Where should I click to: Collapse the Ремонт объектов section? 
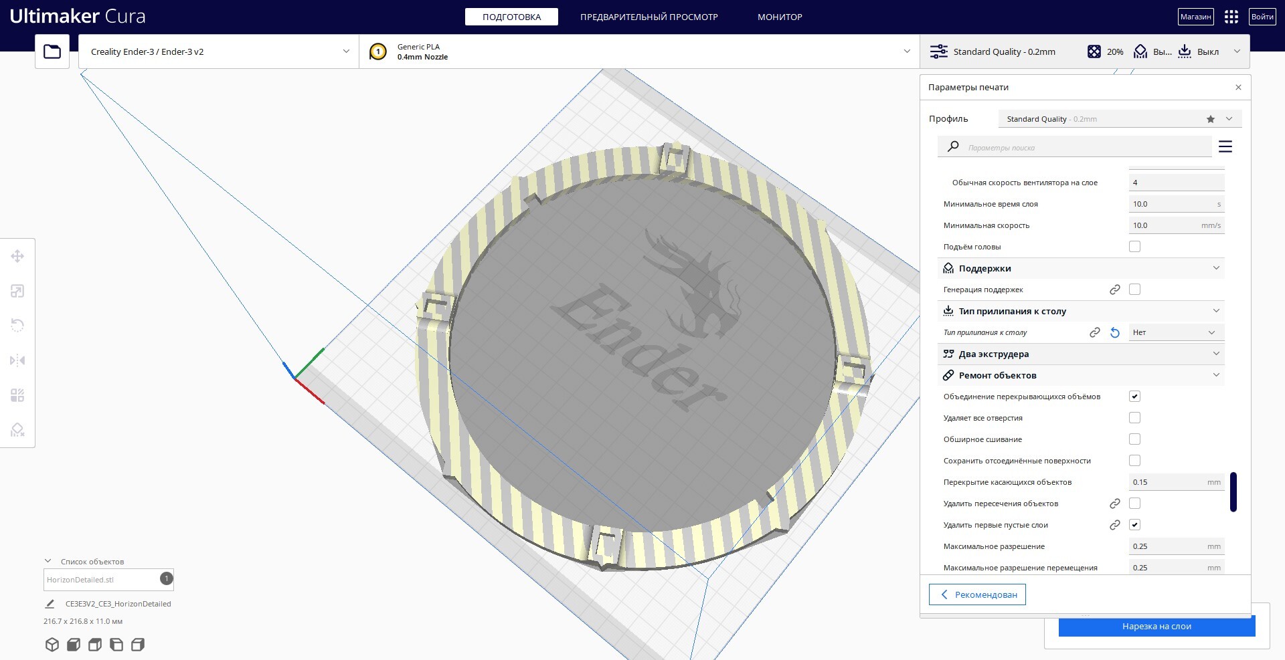[1081, 375]
